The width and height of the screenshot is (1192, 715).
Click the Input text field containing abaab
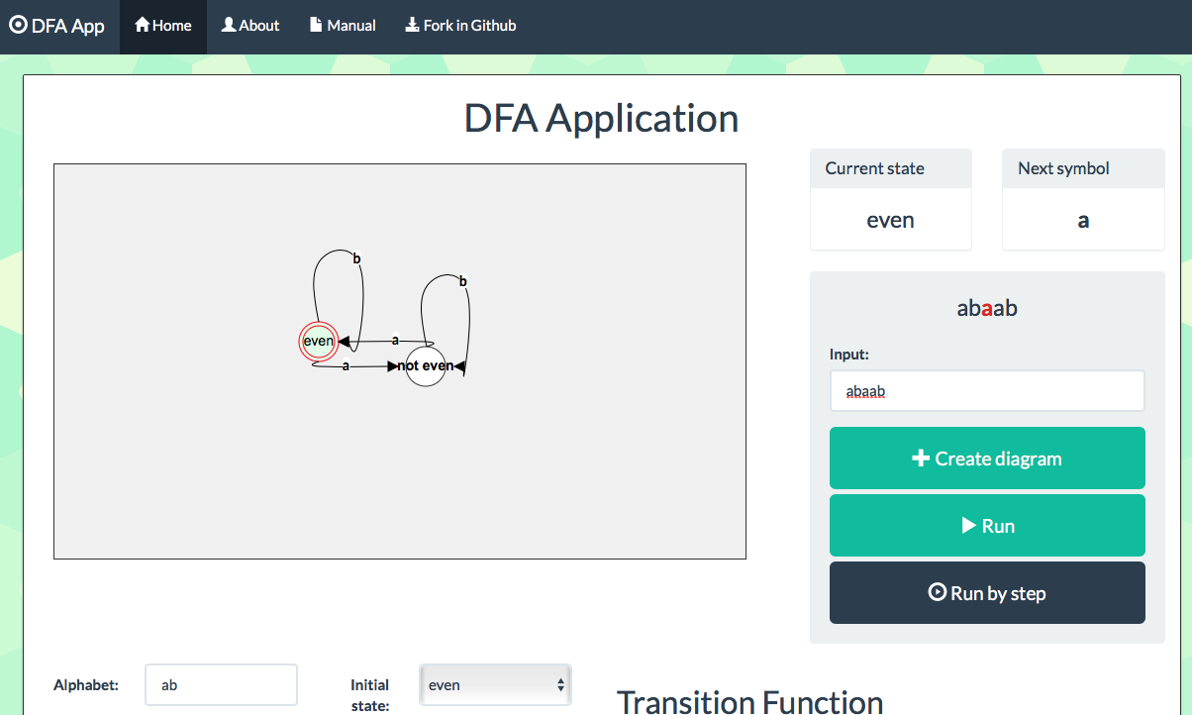(x=987, y=391)
